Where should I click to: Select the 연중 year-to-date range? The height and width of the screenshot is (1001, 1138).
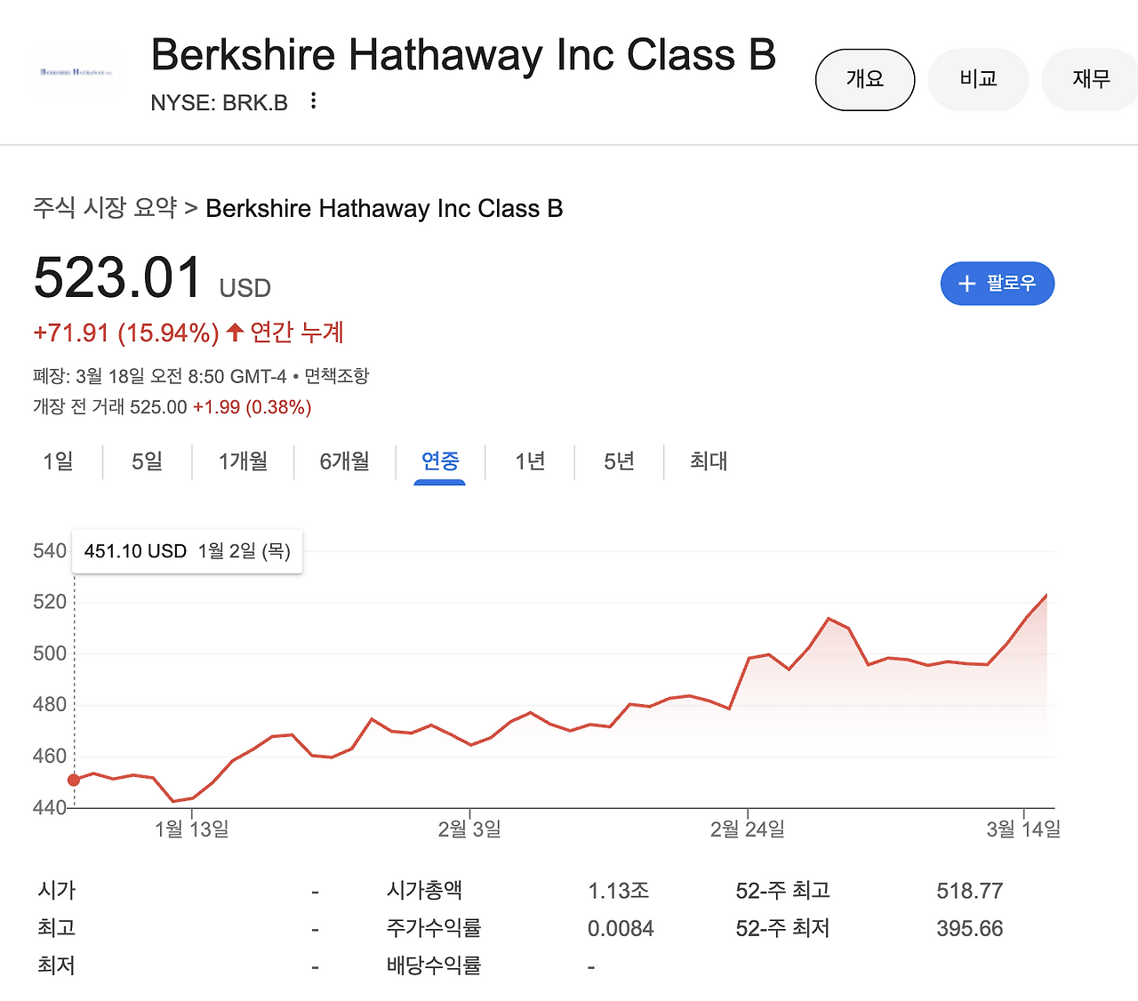click(440, 461)
